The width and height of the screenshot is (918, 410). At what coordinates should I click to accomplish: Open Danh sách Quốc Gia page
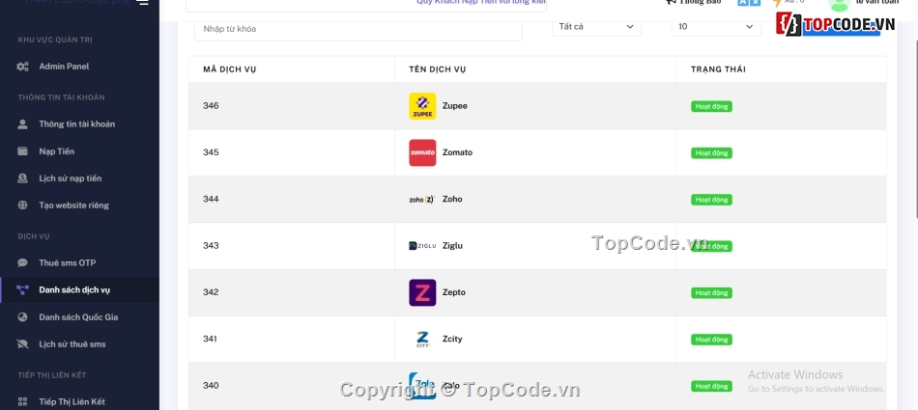[79, 317]
